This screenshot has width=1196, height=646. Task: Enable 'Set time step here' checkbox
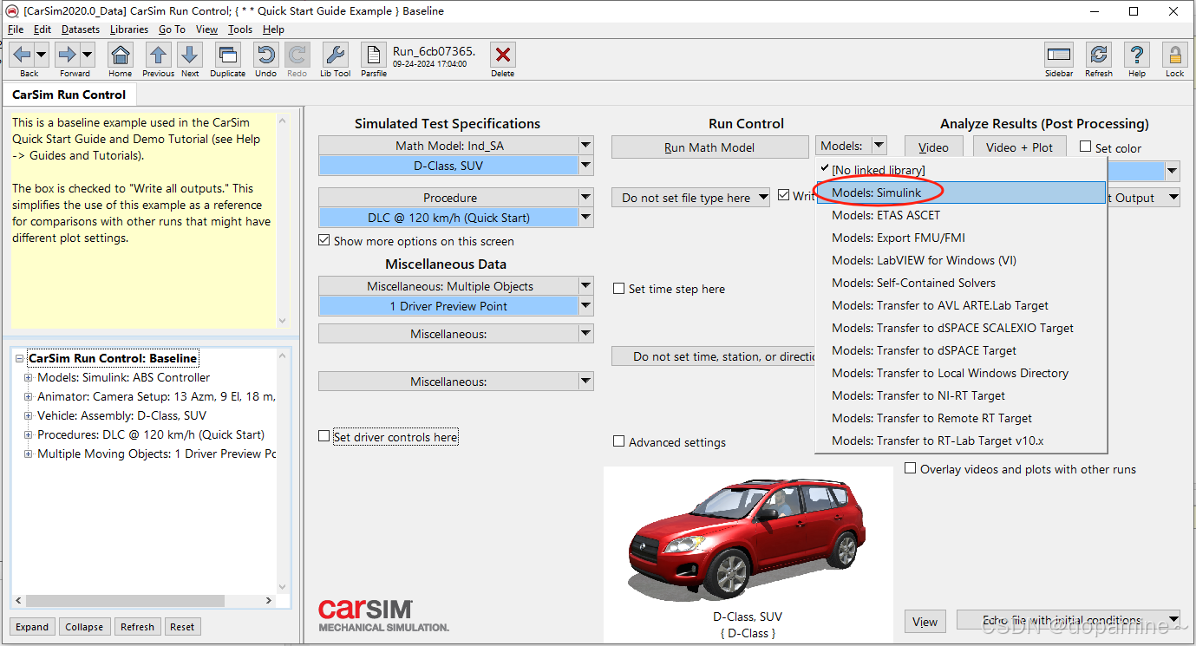pos(619,289)
